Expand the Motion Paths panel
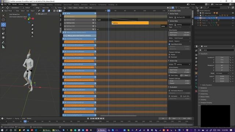This screenshot has width=235, height=132. pyautogui.click(x=205, y=97)
